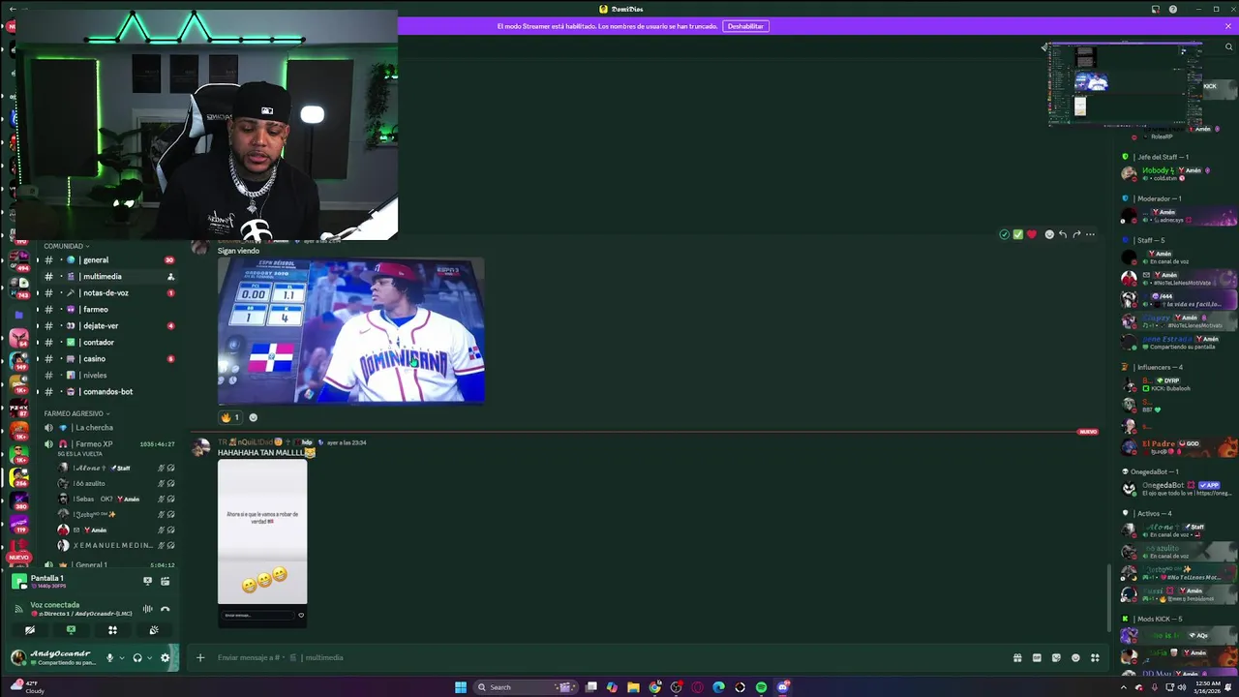The width and height of the screenshot is (1239, 697).
Task: Open the phone screenshot attachment
Action: click(262, 543)
